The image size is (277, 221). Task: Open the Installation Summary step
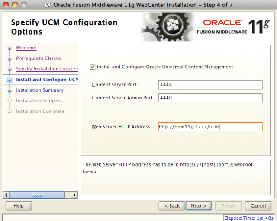point(40,90)
